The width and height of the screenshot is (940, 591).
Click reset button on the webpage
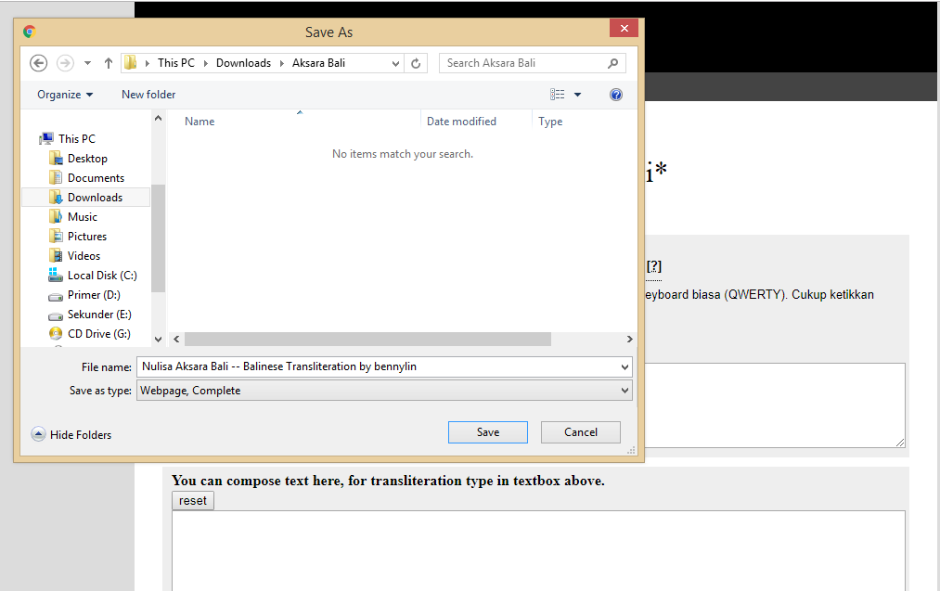point(192,500)
